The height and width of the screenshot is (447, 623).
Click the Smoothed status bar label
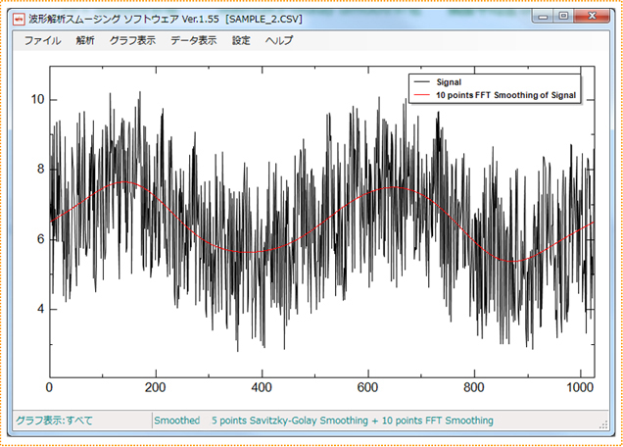pyautogui.click(x=176, y=421)
